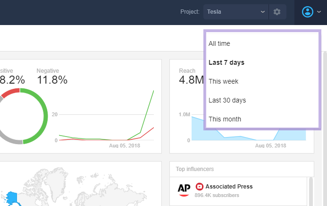Open project settings gear icon
The height and width of the screenshot is (206, 327).
tap(277, 12)
